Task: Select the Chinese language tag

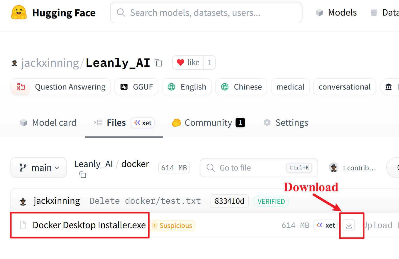Action: [x=241, y=87]
